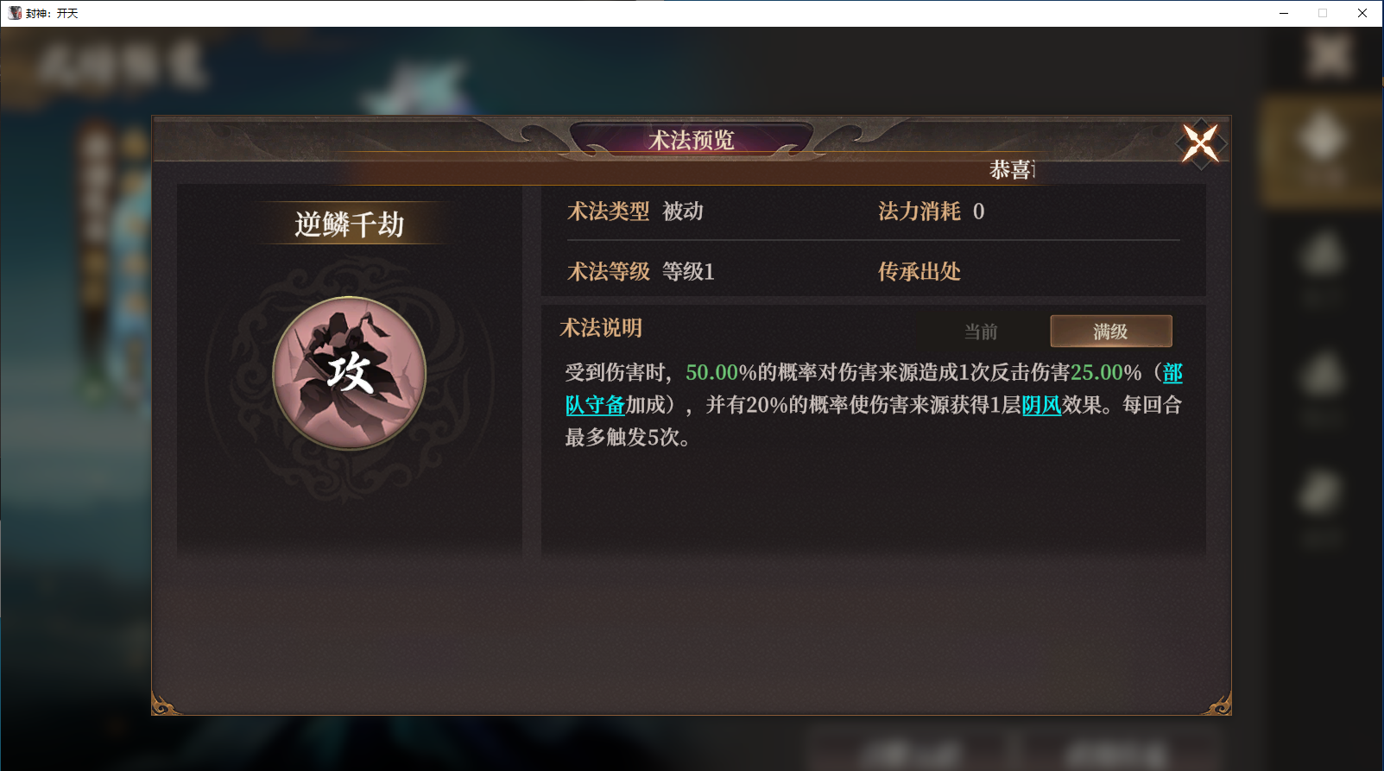Select the fourth blurred sidebar icon
This screenshot has width=1384, height=771.
click(x=1322, y=508)
